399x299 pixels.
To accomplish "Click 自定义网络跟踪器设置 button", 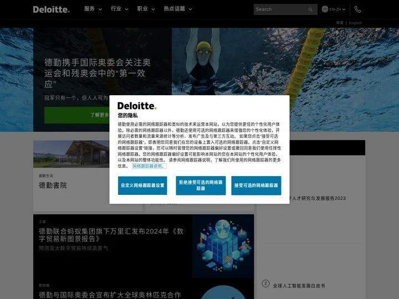I will pos(142,185).
